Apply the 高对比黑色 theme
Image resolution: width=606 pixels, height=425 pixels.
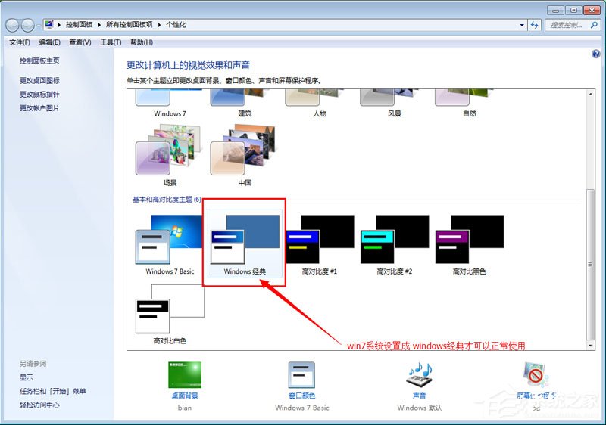pyautogui.click(x=469, y=244)
